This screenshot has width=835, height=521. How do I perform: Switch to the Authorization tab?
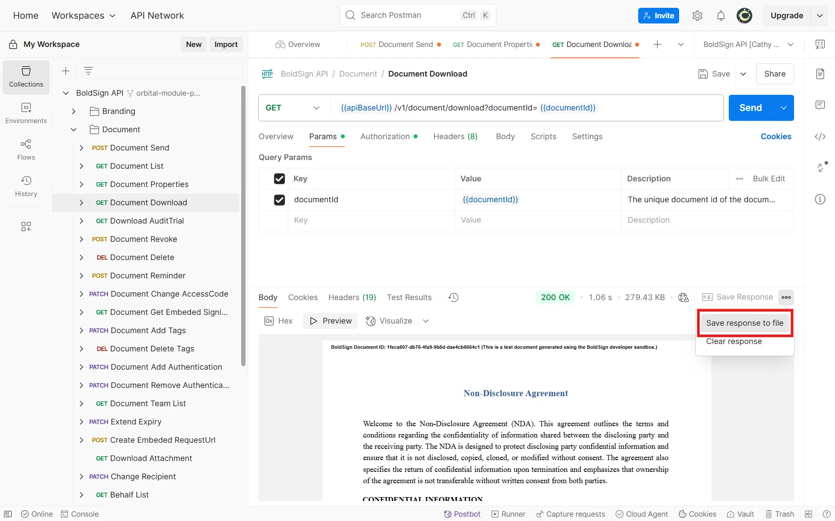(x=389, y=137)
